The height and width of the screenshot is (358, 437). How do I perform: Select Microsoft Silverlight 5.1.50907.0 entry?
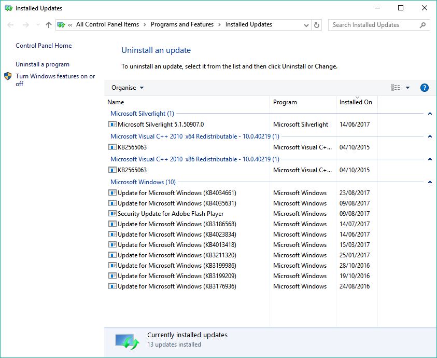point(161,125)
